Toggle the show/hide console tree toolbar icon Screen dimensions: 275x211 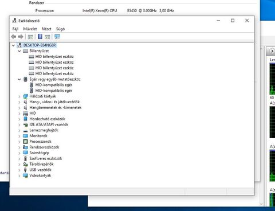(30, 37)
